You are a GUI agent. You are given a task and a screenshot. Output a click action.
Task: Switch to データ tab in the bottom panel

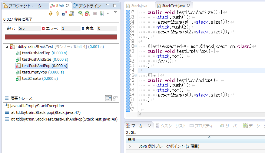(x=254, y=126)
